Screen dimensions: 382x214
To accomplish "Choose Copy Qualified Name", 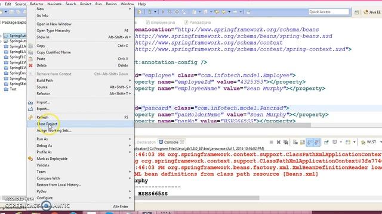I will [81, 52].
